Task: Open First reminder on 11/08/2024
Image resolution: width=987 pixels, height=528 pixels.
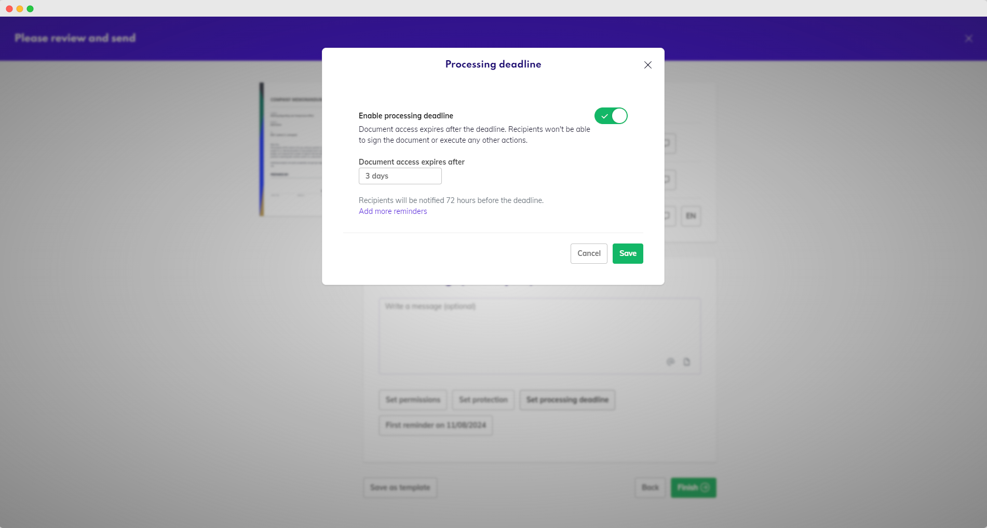Action: pos(436,425)
